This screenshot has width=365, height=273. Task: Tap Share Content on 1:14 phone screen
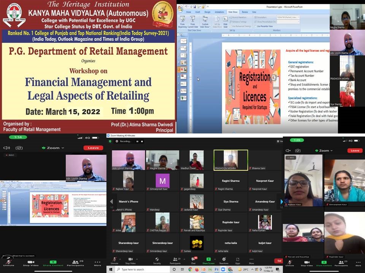(x=53, y=263)
